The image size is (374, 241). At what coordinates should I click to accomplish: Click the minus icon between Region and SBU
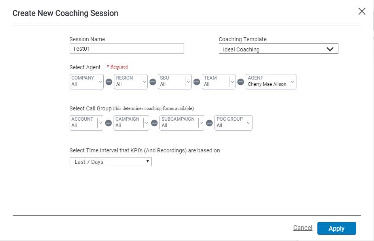(x=153, y=82)
